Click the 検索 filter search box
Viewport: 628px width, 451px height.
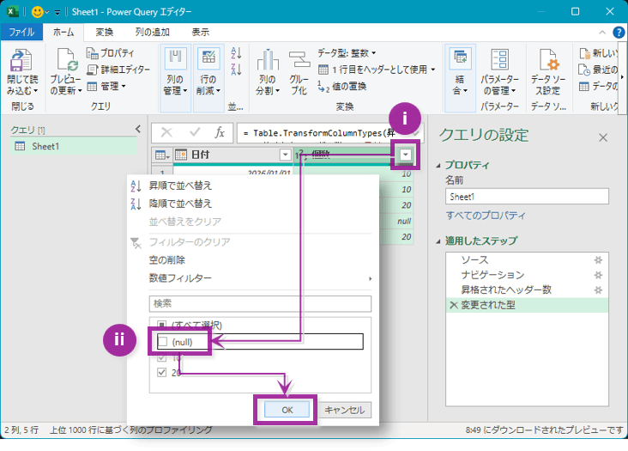pyautogui.click(x=260, y=303)
